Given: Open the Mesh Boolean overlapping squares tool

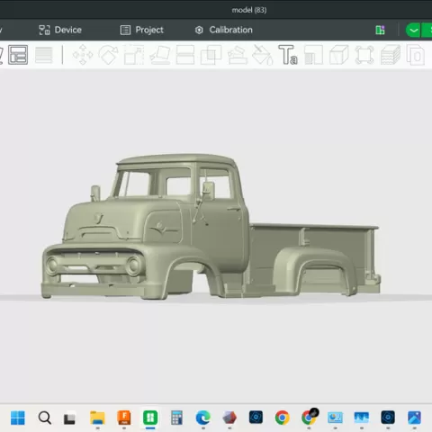Looking at the screenshot, I should (x=211, y=55).
